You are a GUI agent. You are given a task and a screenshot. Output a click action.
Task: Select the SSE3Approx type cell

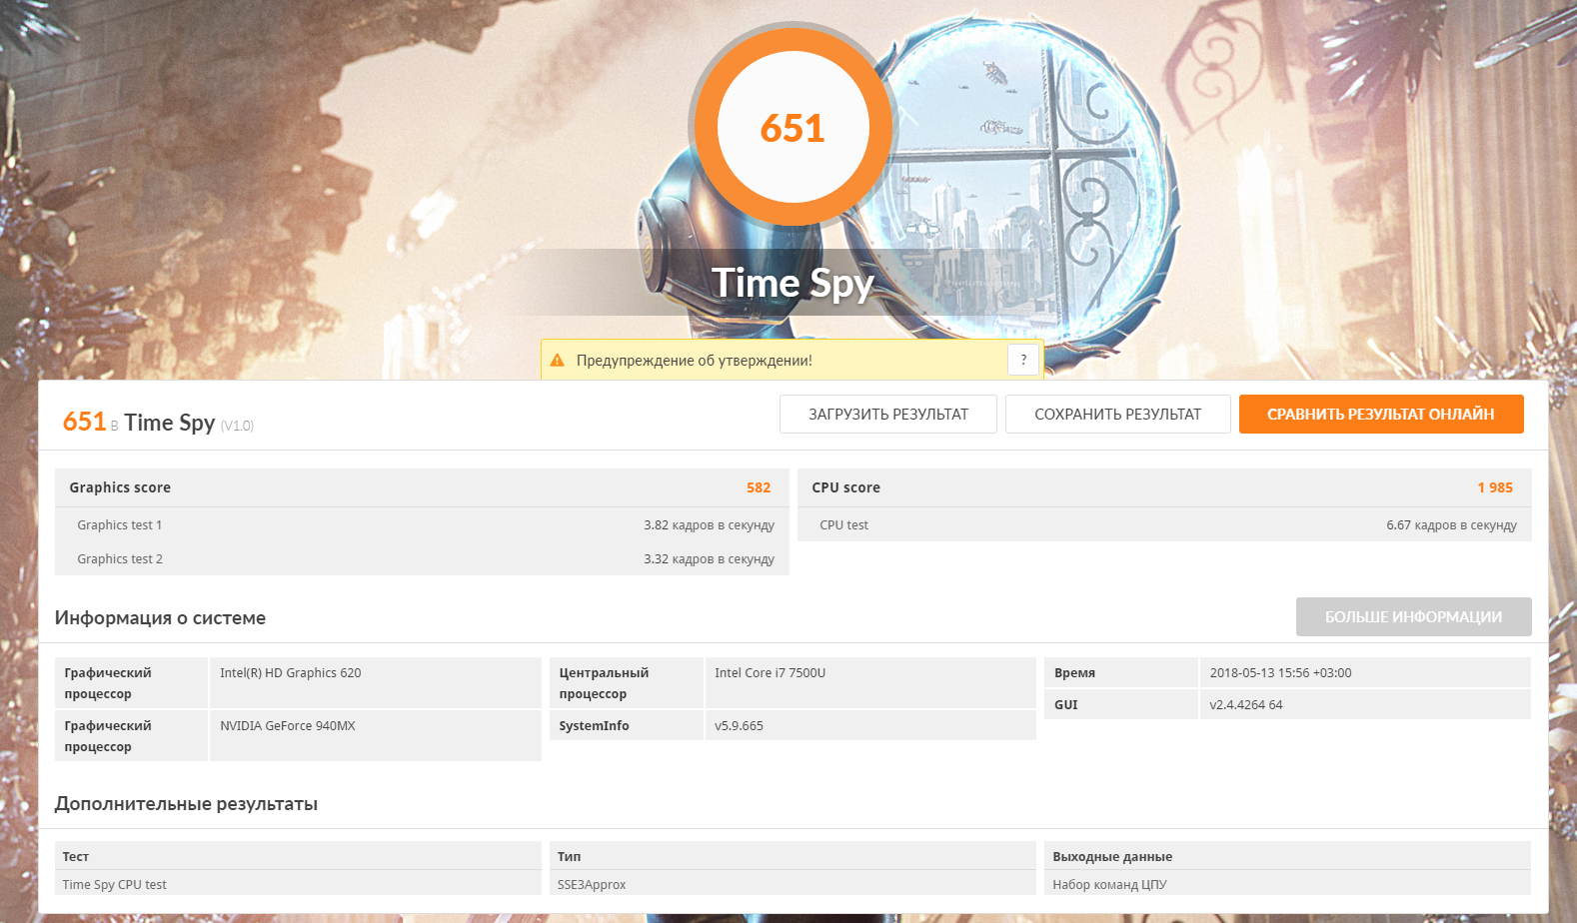(x=592, y=885)
